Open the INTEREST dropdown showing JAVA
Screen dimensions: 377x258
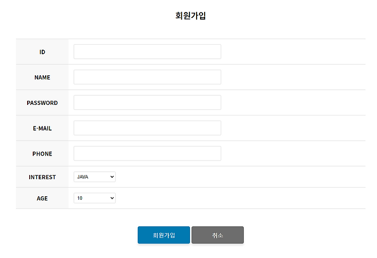[x=95, y=177]
